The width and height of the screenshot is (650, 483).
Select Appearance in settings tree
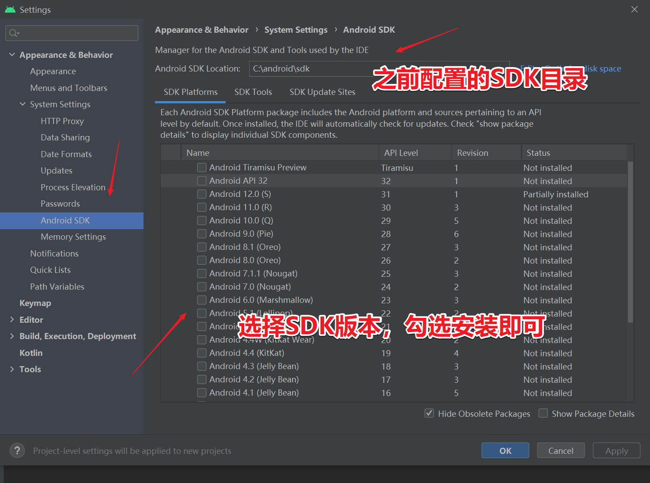(x=53, y=71)
